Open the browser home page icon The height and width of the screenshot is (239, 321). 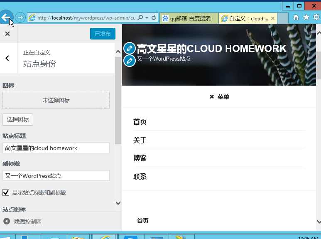296,17
